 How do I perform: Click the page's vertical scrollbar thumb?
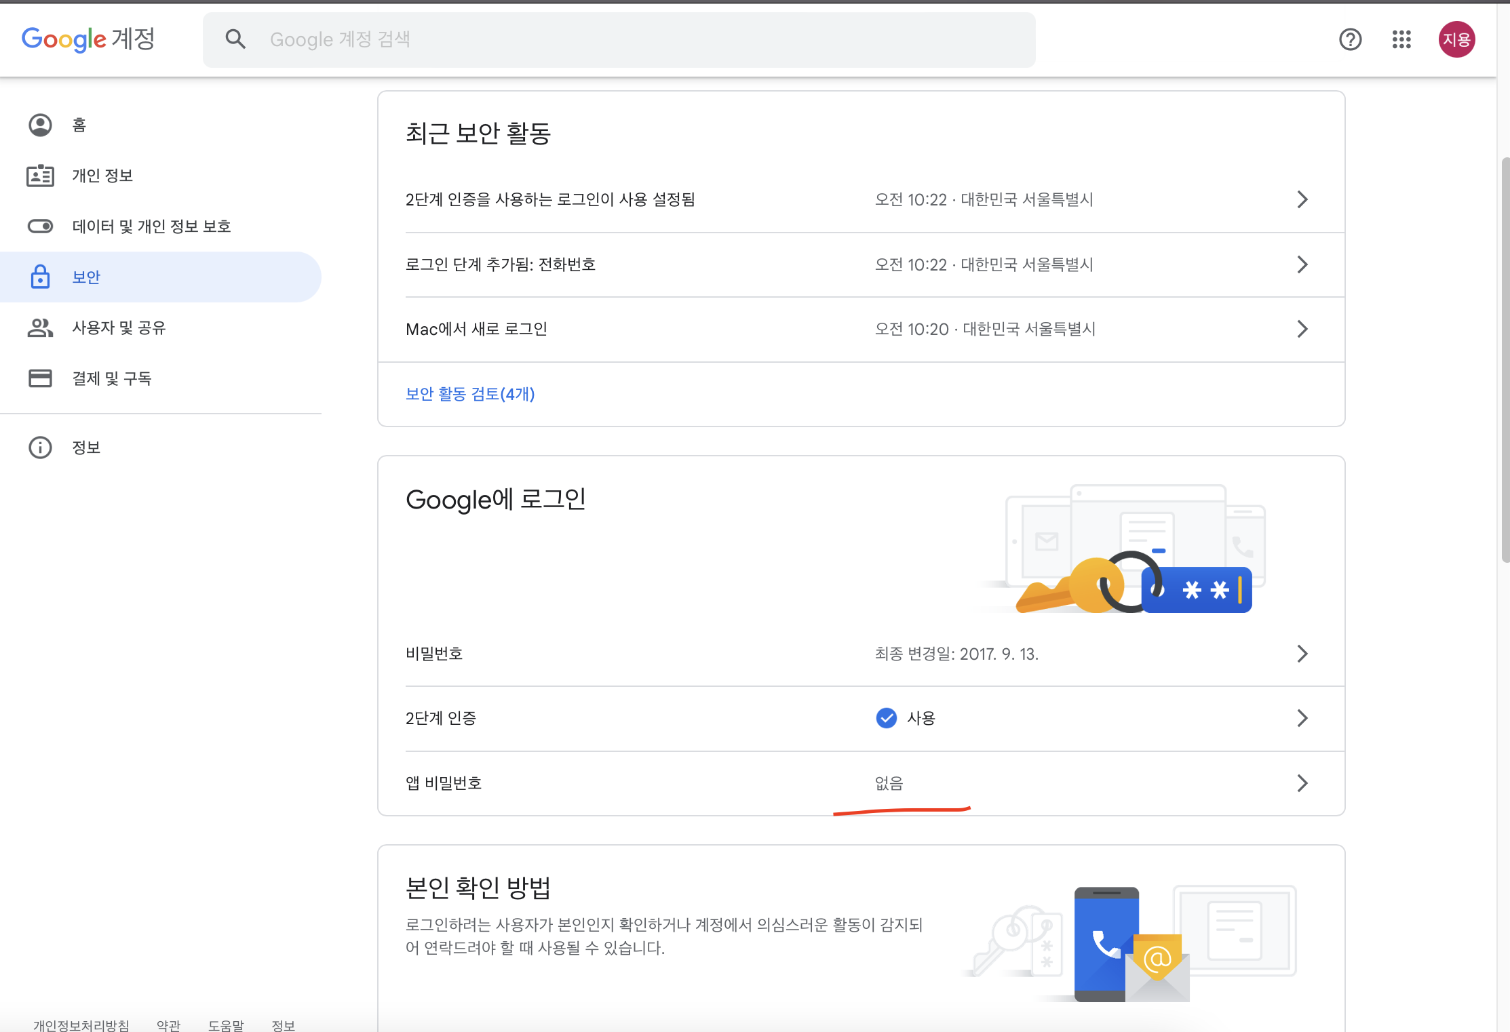1505,359
